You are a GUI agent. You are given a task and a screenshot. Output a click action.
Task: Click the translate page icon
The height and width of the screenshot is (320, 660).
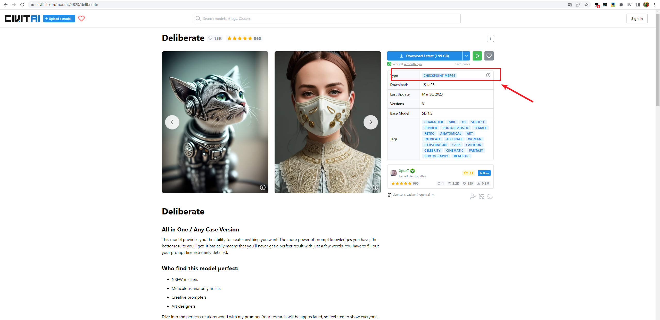pos(570,5)
